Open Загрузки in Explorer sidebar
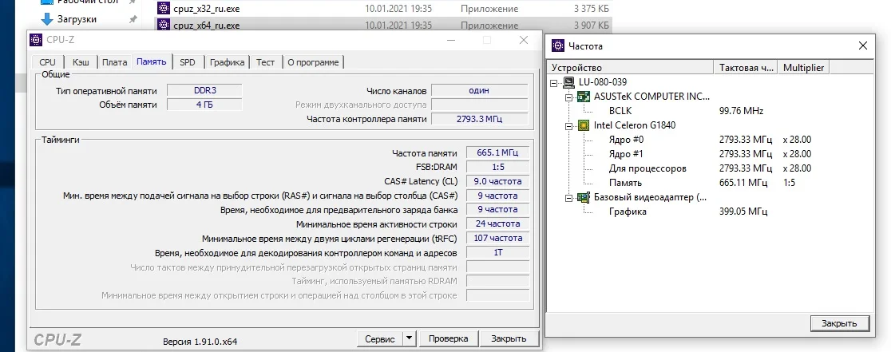891x352 pixels. point(77,19)
